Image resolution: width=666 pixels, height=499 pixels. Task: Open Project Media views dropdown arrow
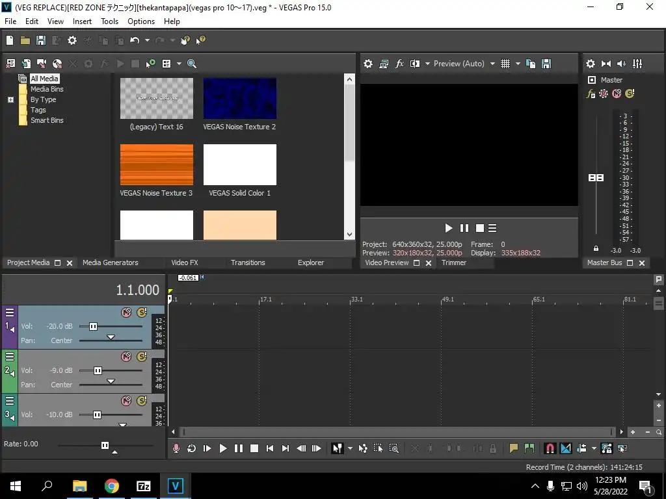(x=179, y=64)
